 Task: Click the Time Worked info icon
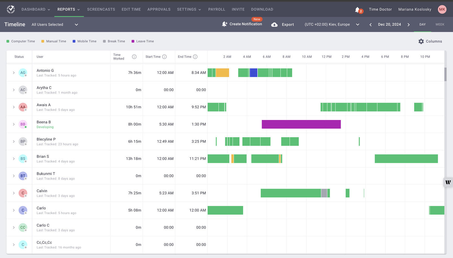point(134,56)
